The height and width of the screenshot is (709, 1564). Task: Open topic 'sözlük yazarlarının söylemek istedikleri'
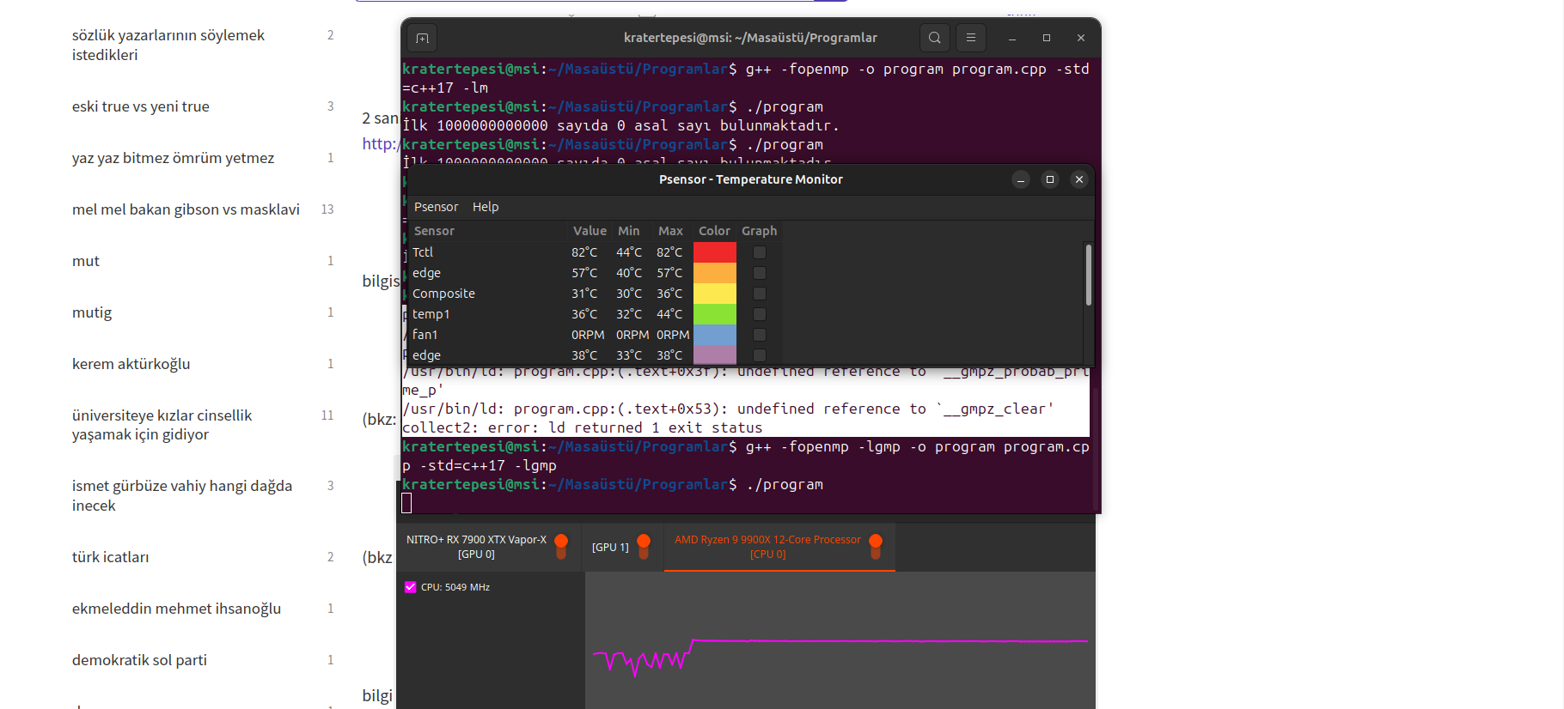[x=168, y=45]
